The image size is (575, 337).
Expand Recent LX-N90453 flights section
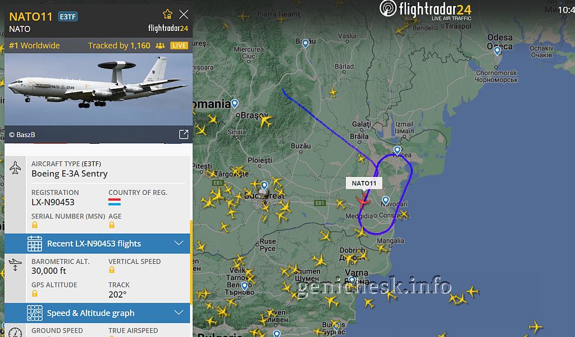tap(97, 244)
